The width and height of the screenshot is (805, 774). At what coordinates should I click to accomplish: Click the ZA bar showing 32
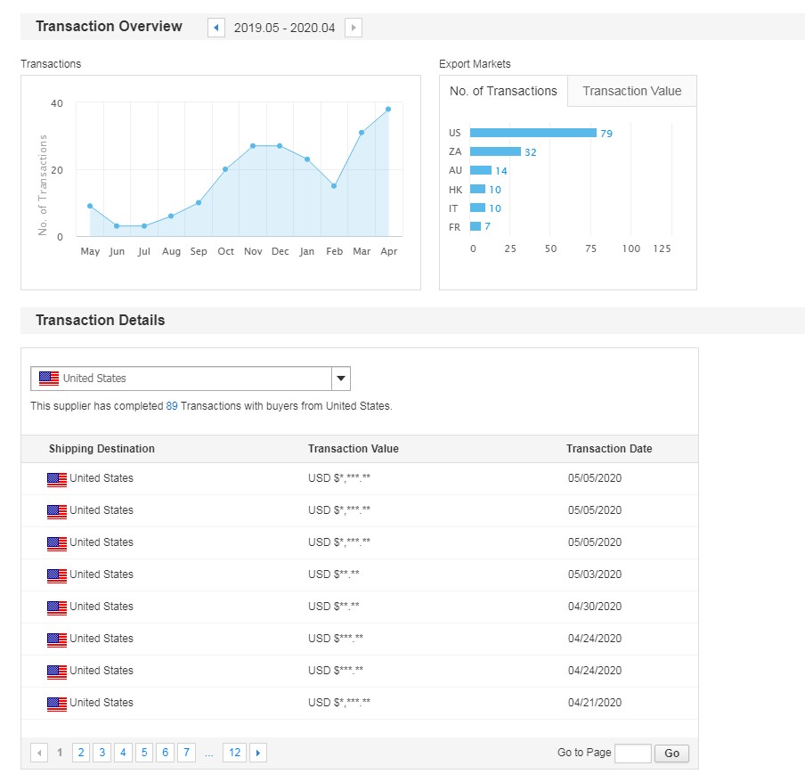tap(495, 151)
